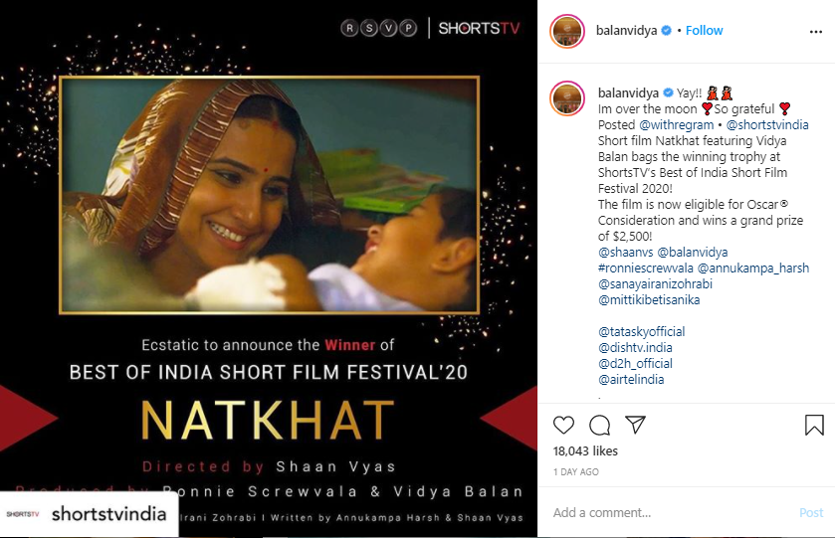Open comments using speech bubble icon
835x538 pixels.
click(x=599, y=426)
